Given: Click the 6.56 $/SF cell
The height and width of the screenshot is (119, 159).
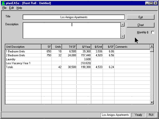Looking at the screenshot, I should (x=109, y=55).
